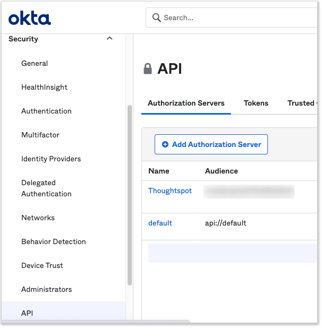The image size is (323, 329).
Task: Click the search magnifier icon
Action: (x=156, y=18)
